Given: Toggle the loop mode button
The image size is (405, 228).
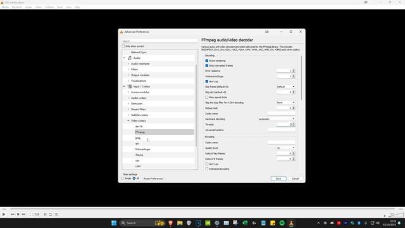Looking at the screenshot, I should [51, 214].
